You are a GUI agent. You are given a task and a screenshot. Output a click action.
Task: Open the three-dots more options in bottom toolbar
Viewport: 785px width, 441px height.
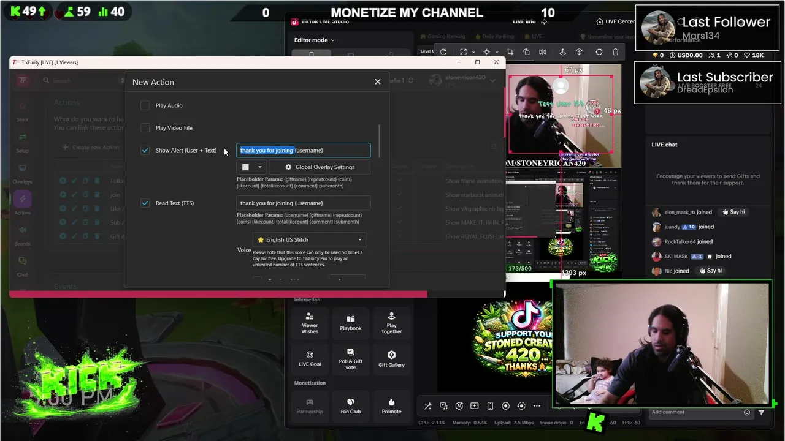click(537, 405)
